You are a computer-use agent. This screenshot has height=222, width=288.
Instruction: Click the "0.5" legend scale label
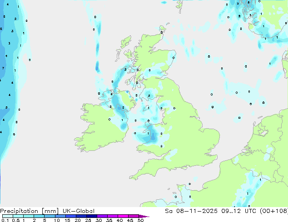point(15,220)
